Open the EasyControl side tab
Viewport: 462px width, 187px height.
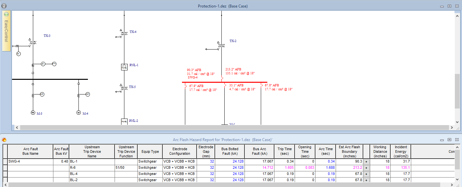pyautogui.click(x=6, y=31)
